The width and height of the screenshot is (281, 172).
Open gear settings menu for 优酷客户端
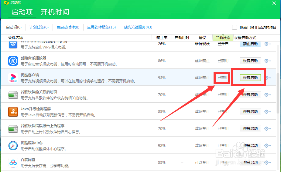click(268, 78)
